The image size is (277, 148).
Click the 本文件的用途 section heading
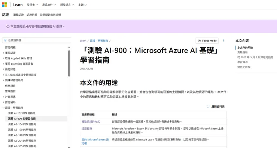point(99,83)
